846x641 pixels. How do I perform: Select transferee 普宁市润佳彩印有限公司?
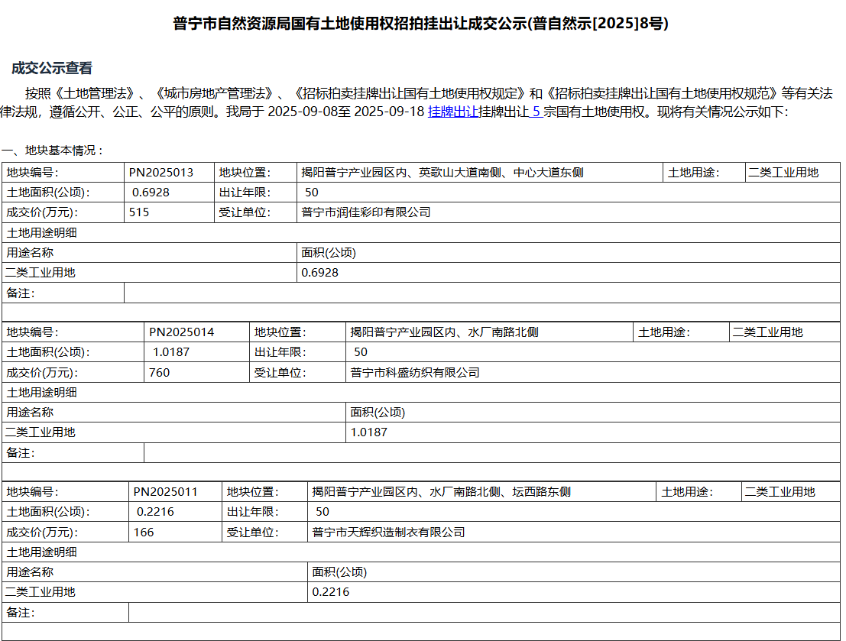tap(366, 212)
